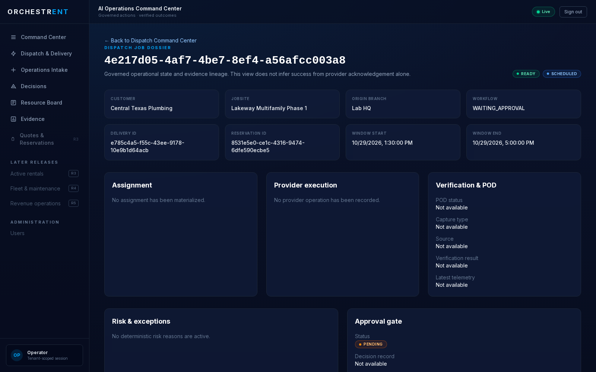
Task: Select Active rentals under Later Releases
Action: [x=44, y=174]
